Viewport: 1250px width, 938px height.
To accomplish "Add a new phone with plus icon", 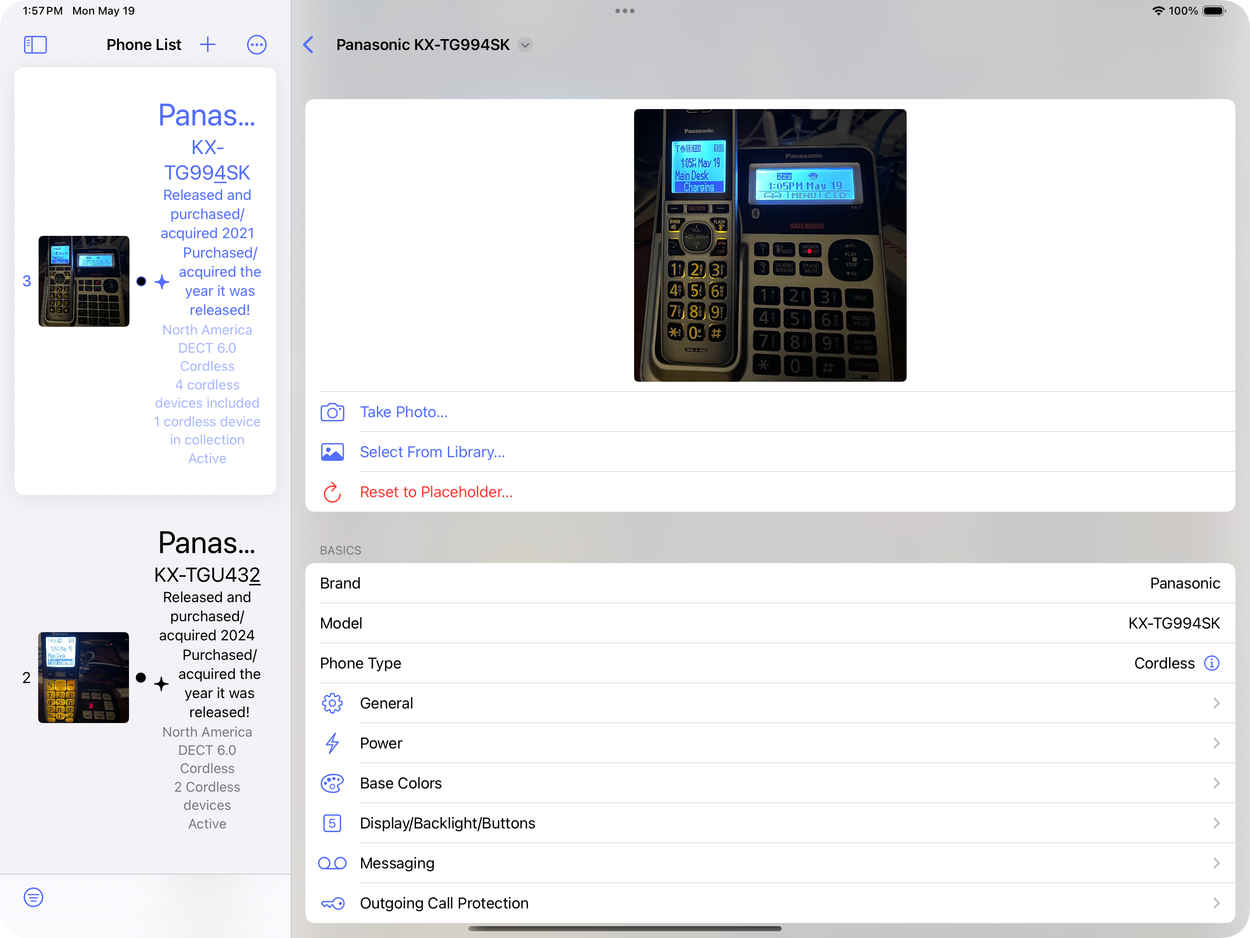I will pyautogui.click(x=208, y=45).
